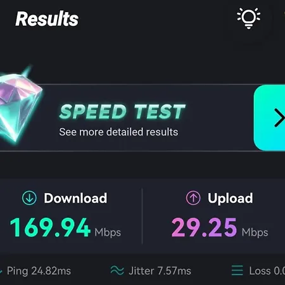285x285 pixels.
Task: Click the Loss bars icon
Action: (237, 270)
